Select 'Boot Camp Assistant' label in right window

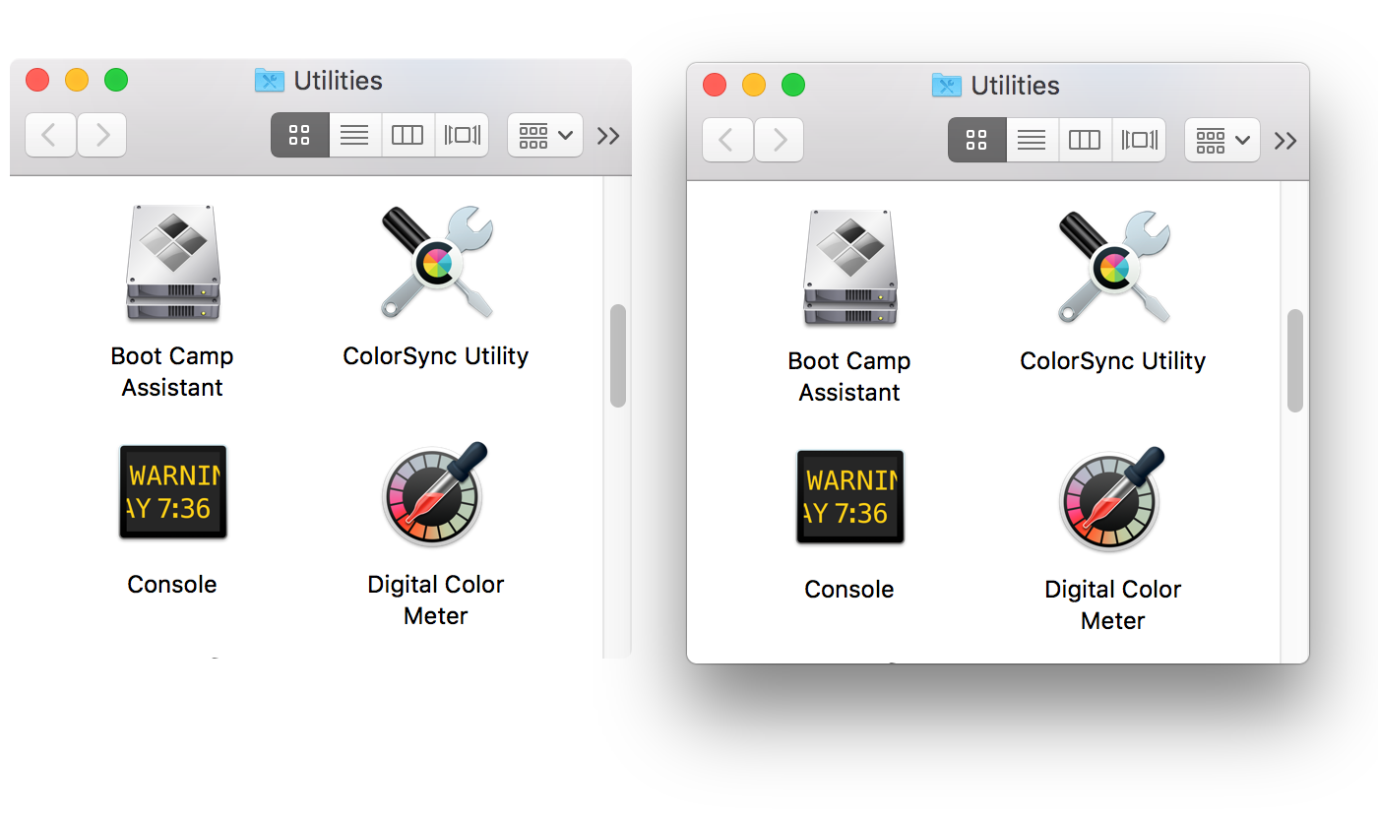tap(849, 376)
